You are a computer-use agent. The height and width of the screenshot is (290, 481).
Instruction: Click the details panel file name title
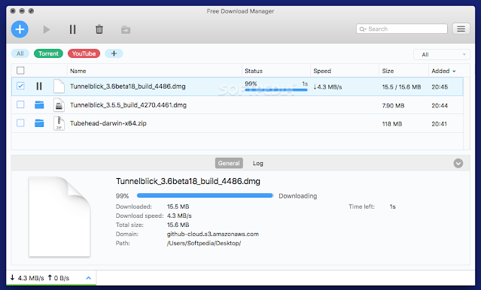[188, 181]
